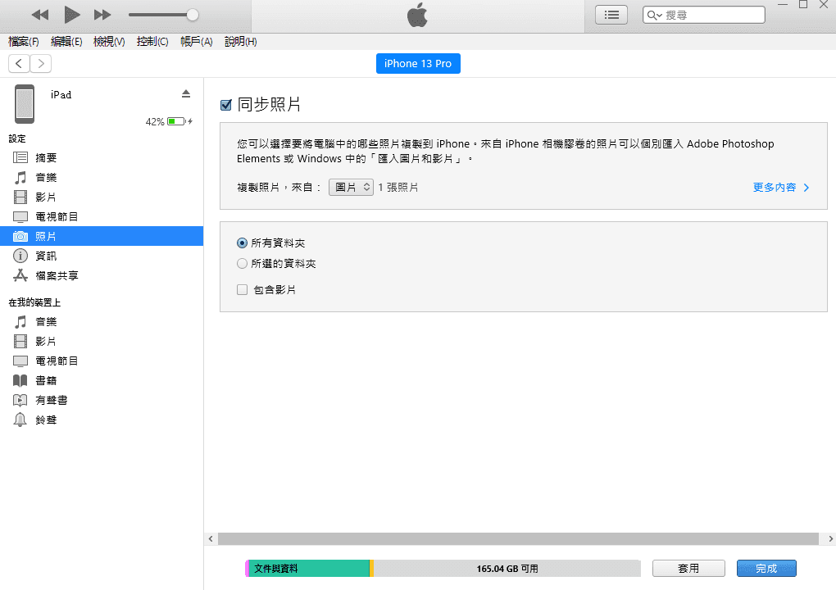Viewport: 836px width, 590px height.
Task: Eject the iPad using the eject icon
Action: click(x=186, y=93)
